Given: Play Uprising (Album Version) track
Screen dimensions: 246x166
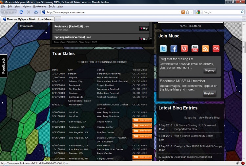Looking at the screenshot, I should click(70, 37).
